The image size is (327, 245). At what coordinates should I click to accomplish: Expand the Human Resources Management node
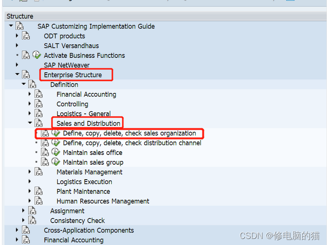tap(29, 201)
